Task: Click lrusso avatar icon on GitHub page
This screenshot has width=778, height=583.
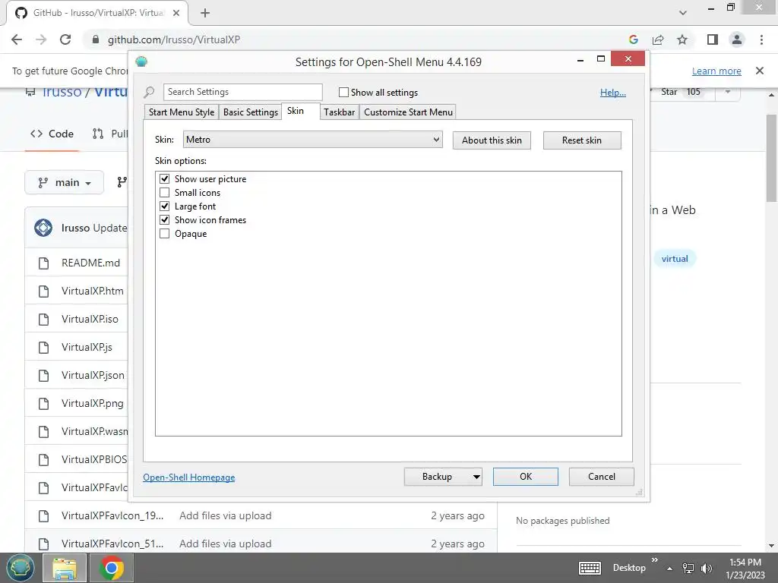Action: coord(43,228)
